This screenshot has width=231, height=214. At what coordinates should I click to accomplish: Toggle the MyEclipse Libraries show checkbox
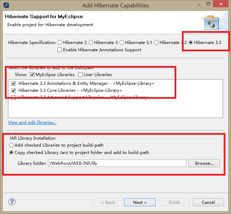(x=32, y=75)
